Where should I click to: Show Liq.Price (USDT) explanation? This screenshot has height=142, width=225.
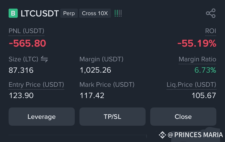(191, 85)
